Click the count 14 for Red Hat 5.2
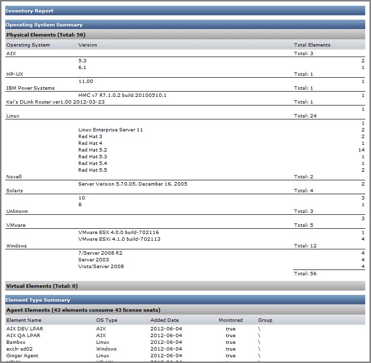371x363 pixels. [x=361, y=150]
